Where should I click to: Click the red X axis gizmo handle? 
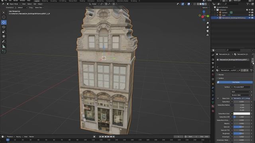click(x=203, y=17)
